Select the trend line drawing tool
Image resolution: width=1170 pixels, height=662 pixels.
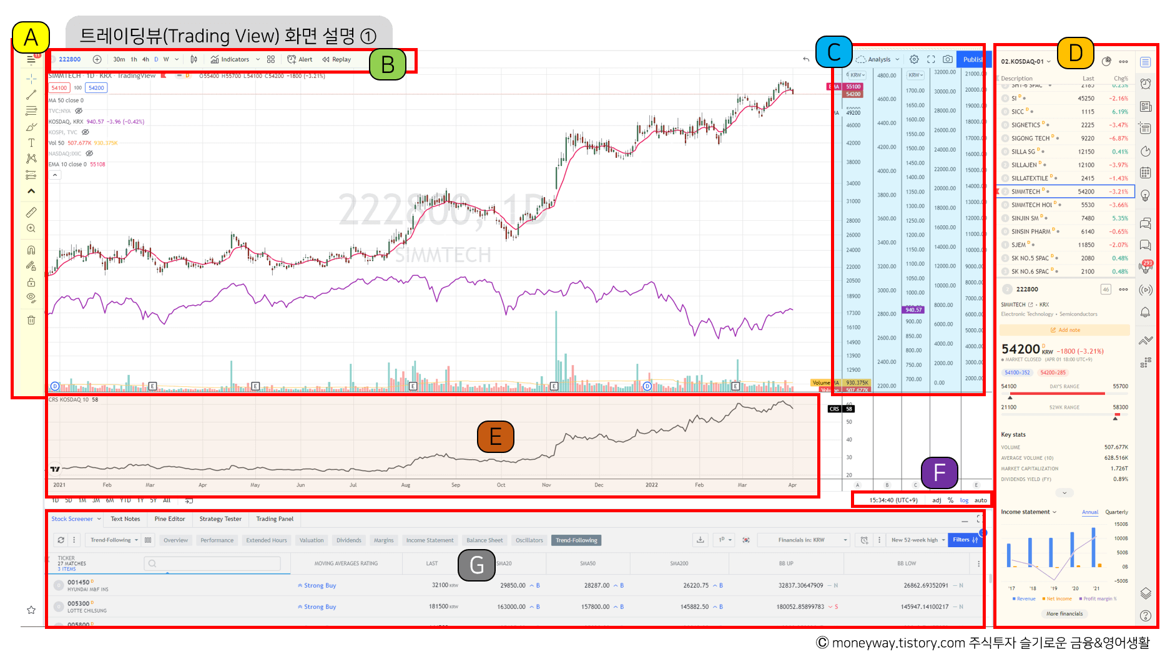pos(31,95)
